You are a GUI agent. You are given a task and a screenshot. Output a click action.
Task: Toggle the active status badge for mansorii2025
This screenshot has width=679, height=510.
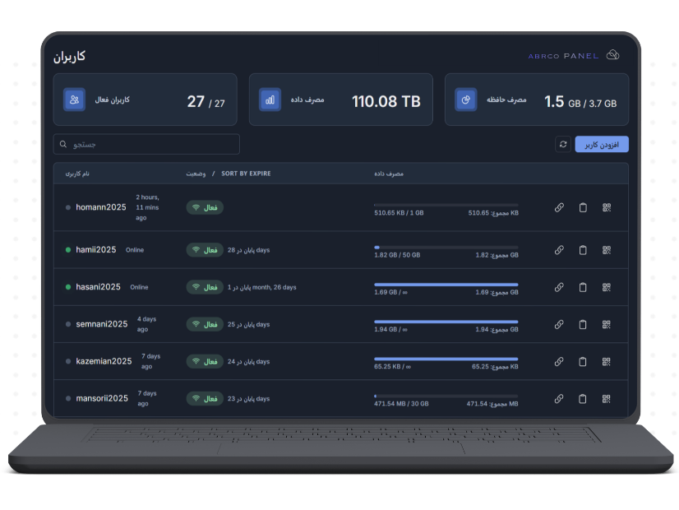click(205, 399)
